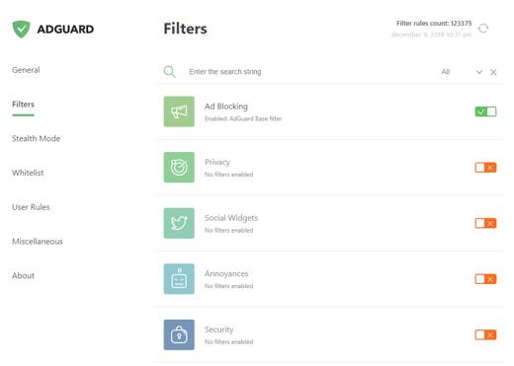
Task: Open the Whitelist section
Action: [x=28, y=173]
